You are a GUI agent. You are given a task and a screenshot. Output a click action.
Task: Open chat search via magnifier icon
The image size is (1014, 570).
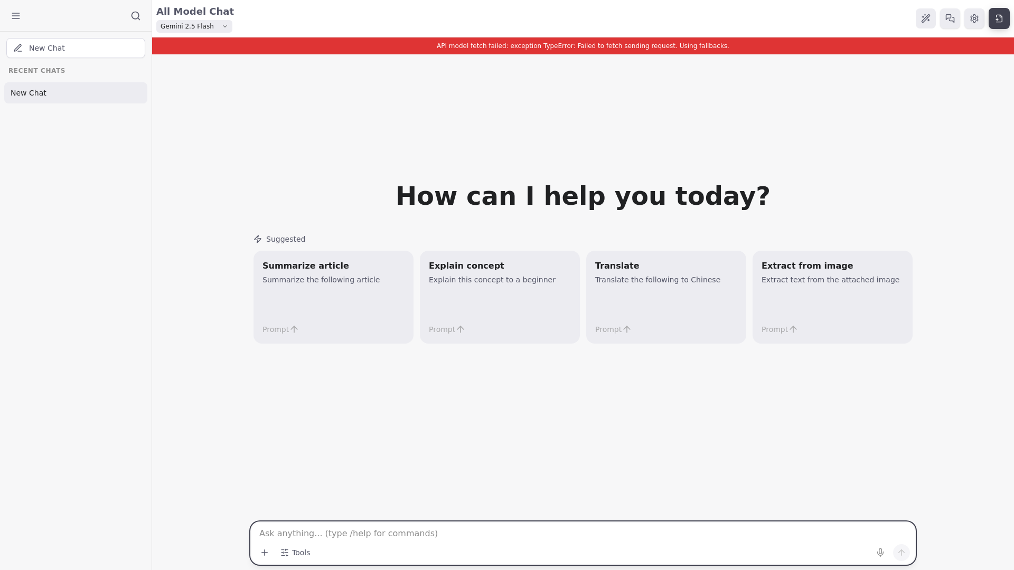click(136, 16)
